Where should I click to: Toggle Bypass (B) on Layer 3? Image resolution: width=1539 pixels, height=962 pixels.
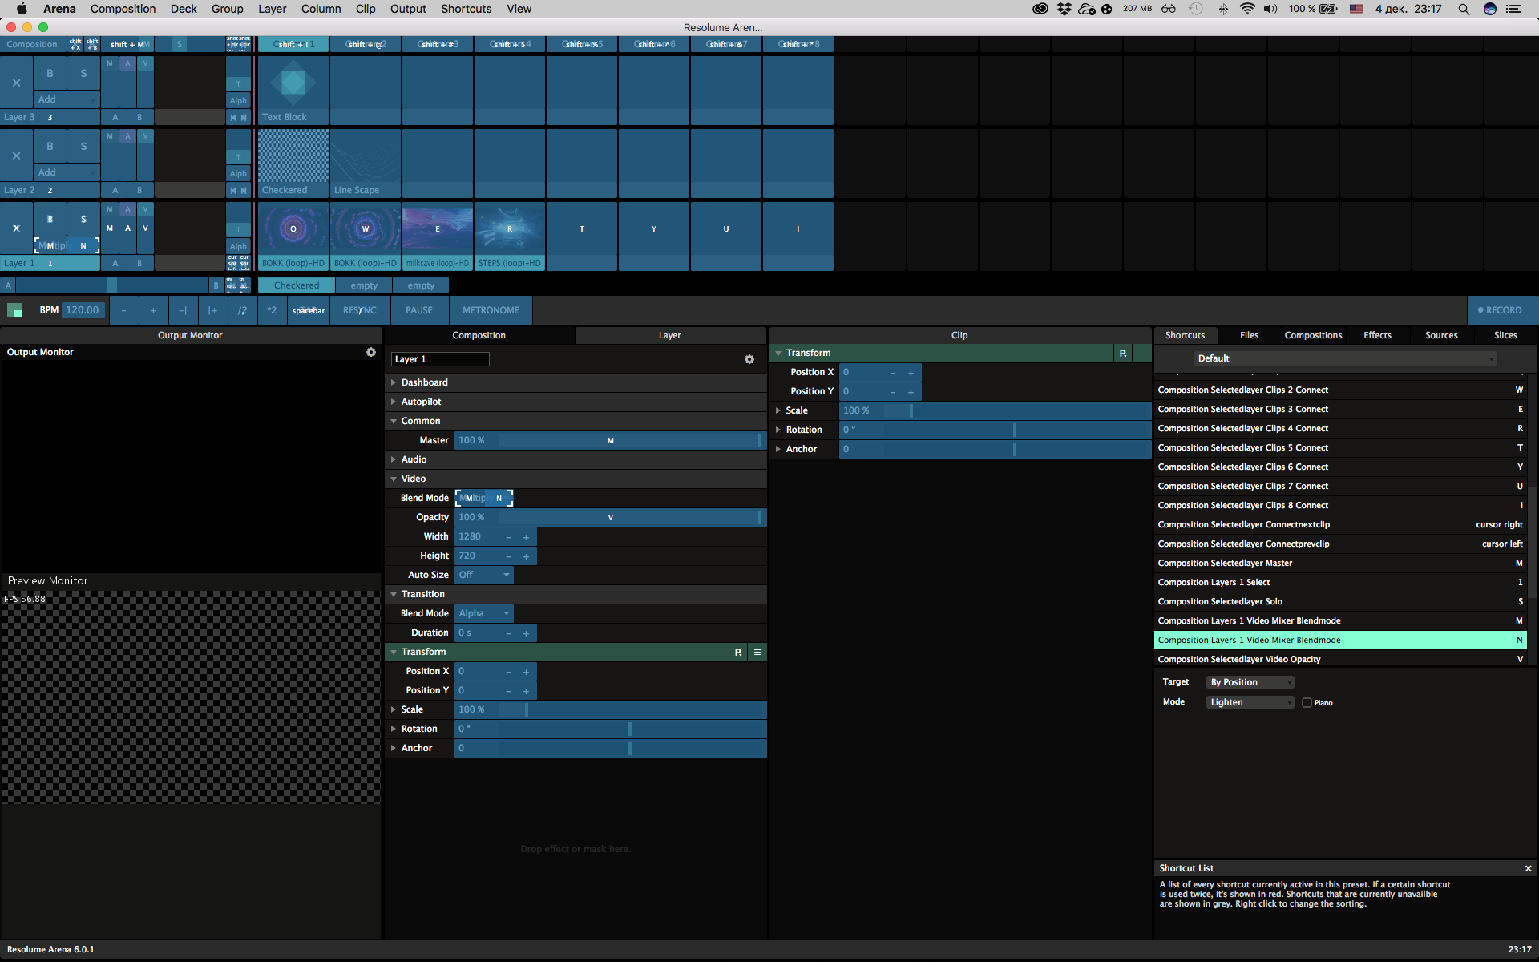pyautogui.click(x=50, y=73)
